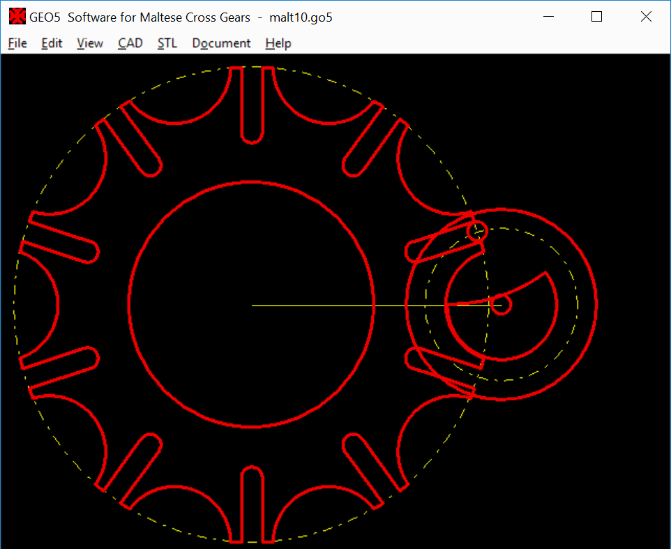Image resolution: width=671 pixels, height=549 pixels.
Task: Click the small hub circle of drive wheel
Action: pyautogui.click(x=502, y=304)
